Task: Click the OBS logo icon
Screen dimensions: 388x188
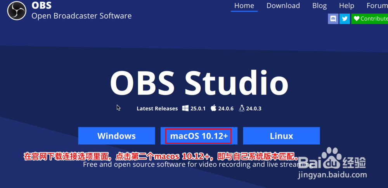Action: click(x=17, y=10)
